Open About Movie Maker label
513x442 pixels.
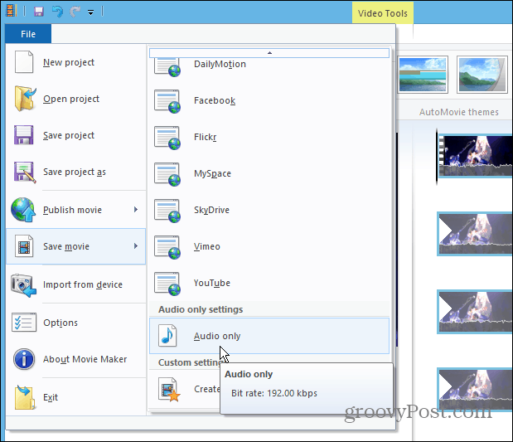coord(85,359)
